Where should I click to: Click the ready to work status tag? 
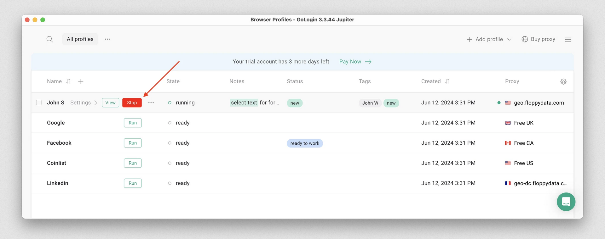click(305, 143)
